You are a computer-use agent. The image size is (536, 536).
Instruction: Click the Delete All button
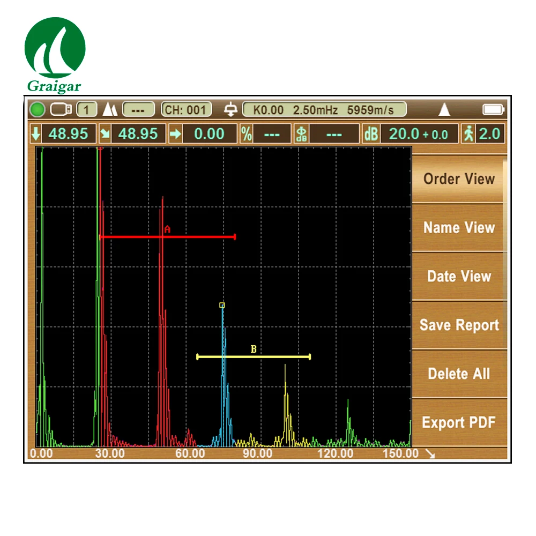click(x=459, y=374)
